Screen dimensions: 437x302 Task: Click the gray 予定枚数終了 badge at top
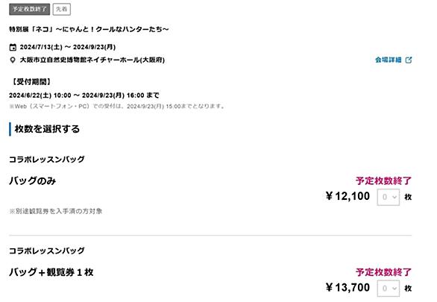click(30, 9)
